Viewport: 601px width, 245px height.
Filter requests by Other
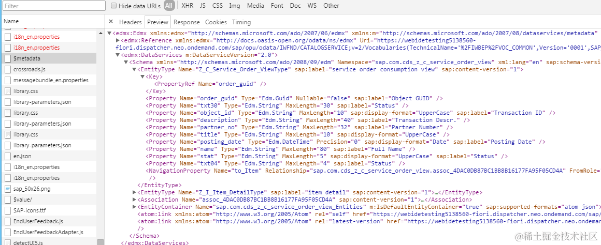click(331, 6)
